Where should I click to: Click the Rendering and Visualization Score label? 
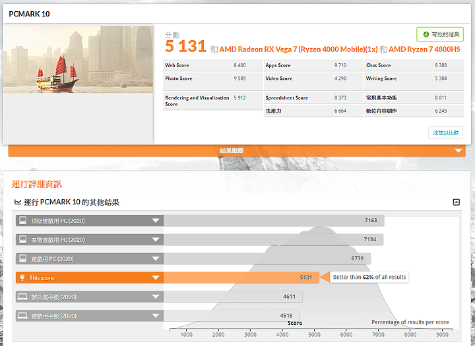click(197, 101)
